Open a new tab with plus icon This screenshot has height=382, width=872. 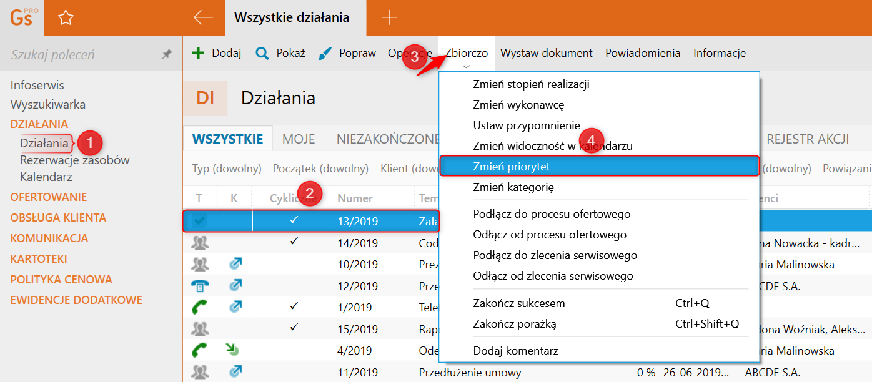tap(389, 17)
